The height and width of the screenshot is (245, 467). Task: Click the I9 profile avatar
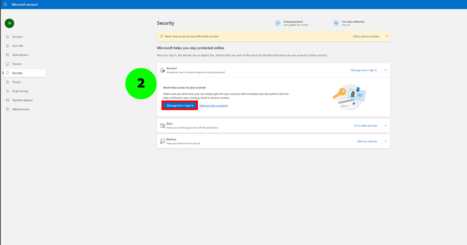coord(9,23)
